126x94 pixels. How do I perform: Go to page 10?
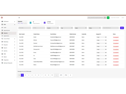coord(52,75)
